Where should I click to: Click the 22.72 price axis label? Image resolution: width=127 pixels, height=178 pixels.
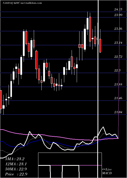point(118,56)
